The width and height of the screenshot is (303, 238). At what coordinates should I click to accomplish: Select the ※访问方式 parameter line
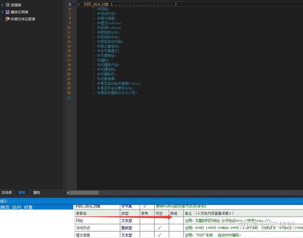tap(106, 14)
